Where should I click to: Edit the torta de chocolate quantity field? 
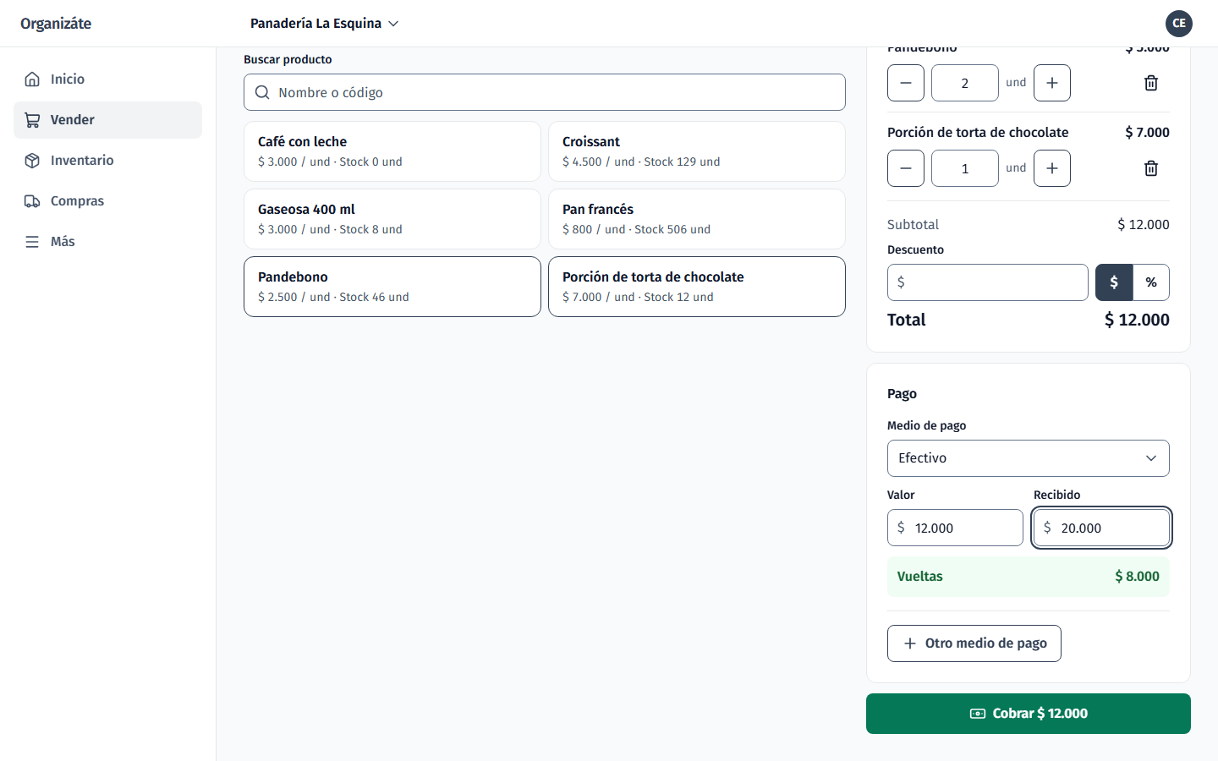[x=965, y=168]
